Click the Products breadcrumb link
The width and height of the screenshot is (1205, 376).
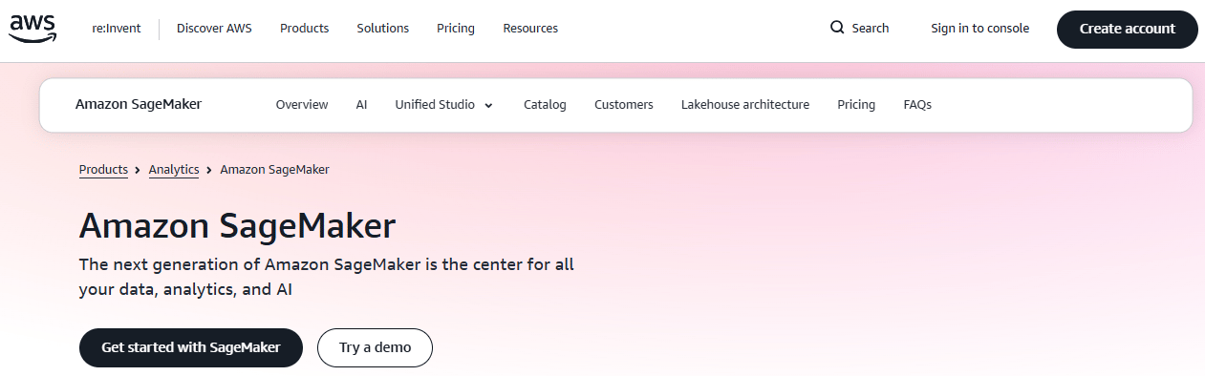(x=103, y=170)
